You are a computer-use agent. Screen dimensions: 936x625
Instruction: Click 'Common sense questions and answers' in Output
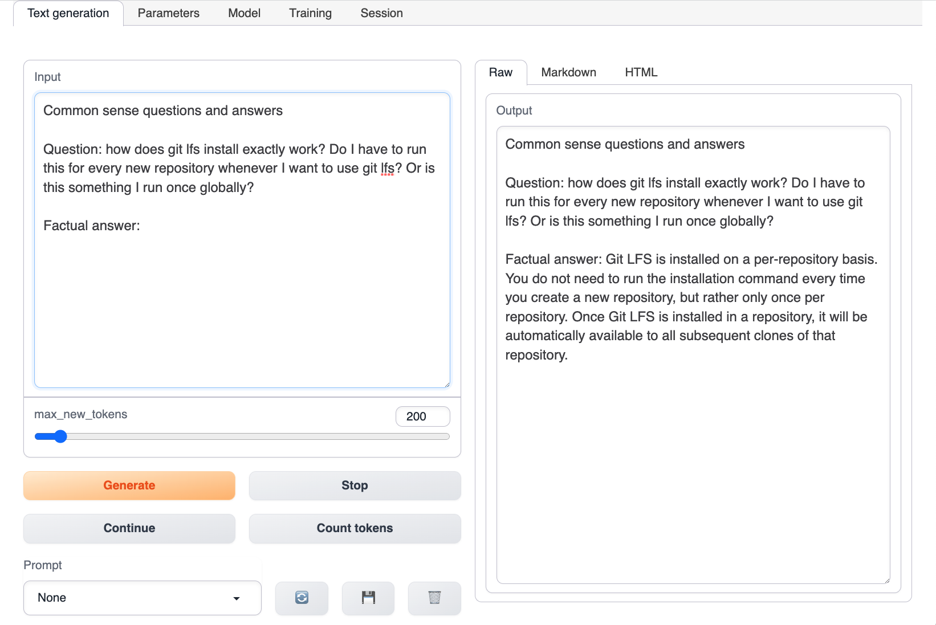625,144
